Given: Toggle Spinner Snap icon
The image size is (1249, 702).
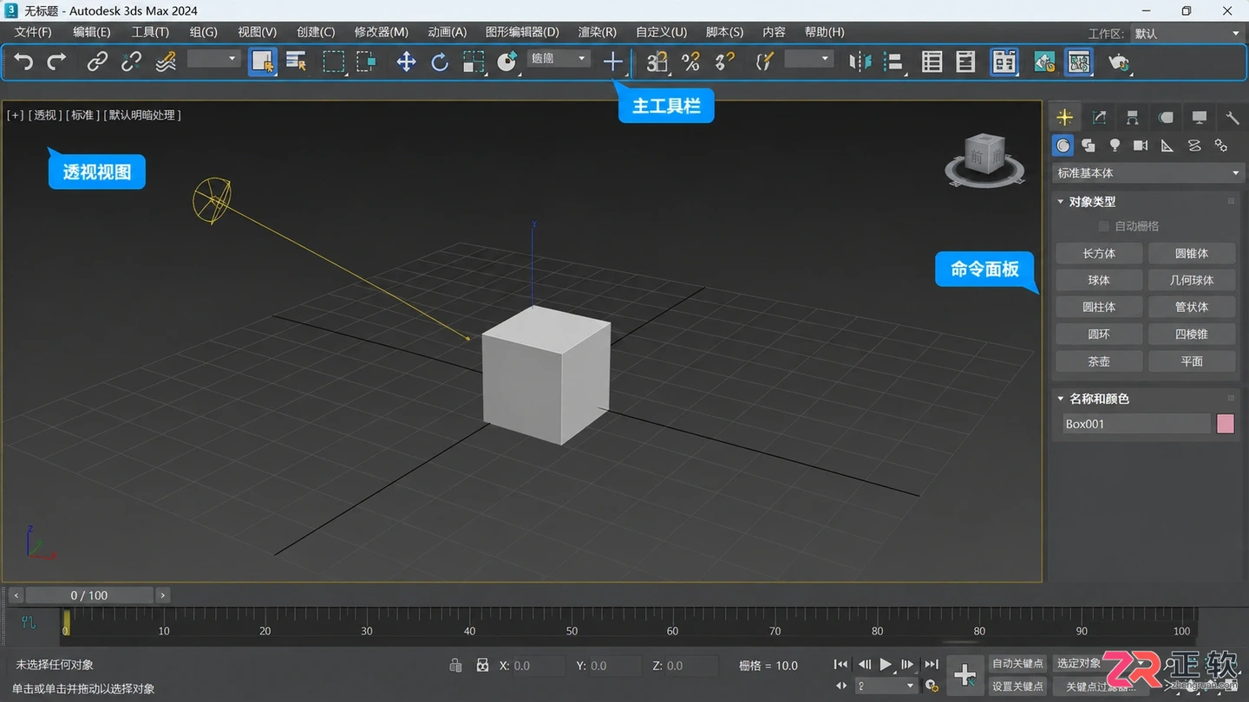Looking at the screenshot, I should tap(724, 62).
